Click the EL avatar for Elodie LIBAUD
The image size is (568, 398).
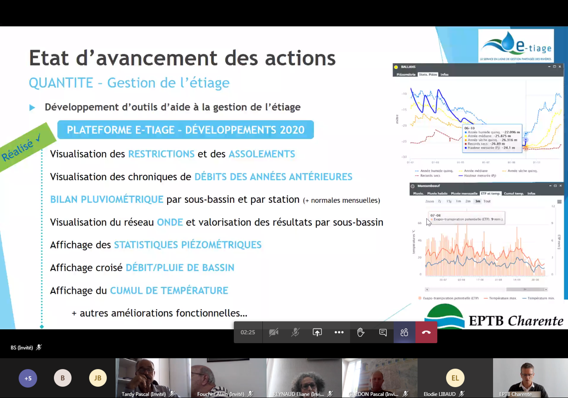pos(455,378)
